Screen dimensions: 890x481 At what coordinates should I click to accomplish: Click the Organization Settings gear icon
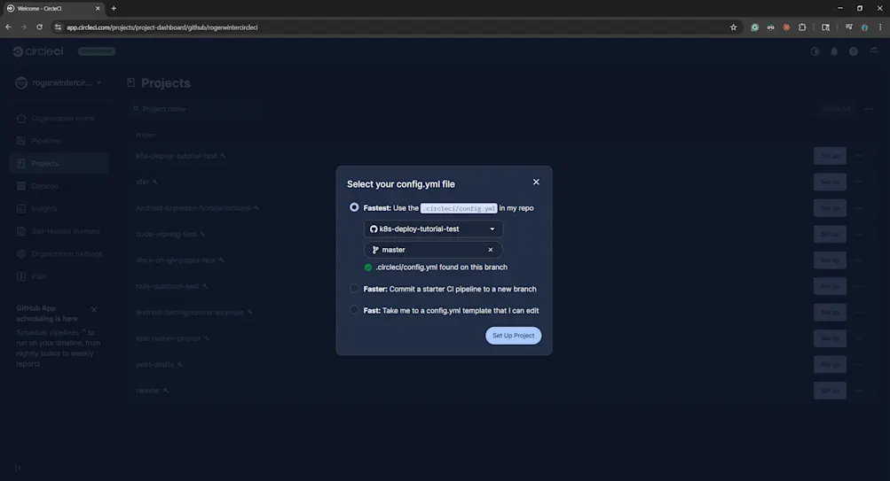click(21, 254)
